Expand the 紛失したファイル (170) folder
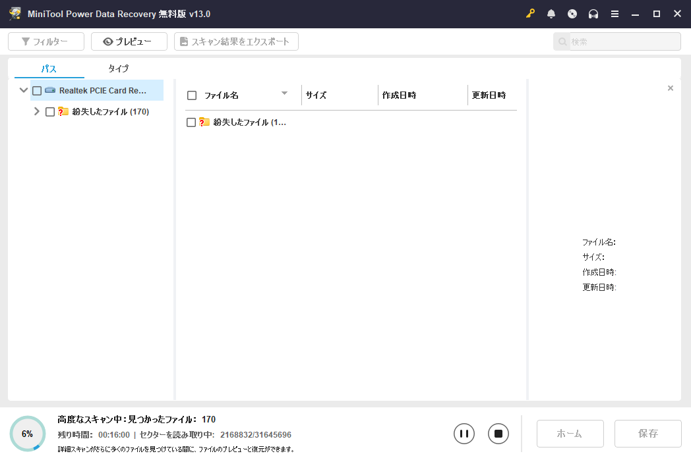Screen dimensions: 691x460 [36, 111]
